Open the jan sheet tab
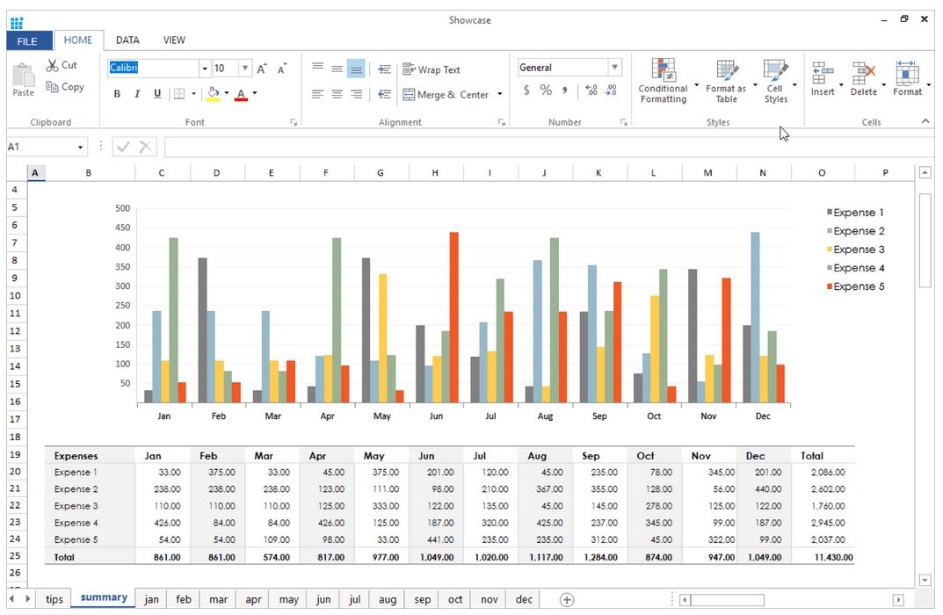The width and height of the screenshot is (943, 615). pos(151,599)
